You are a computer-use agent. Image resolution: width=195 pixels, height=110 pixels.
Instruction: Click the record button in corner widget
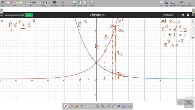coord(179,102)
